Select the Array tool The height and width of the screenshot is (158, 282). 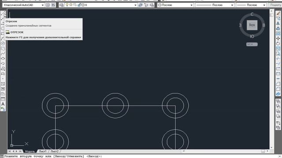[278, 33]
